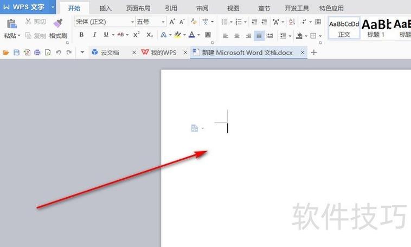Switch to the 页面布局 ribbon tab
The image size is (411, 247).
pos(138,8)
